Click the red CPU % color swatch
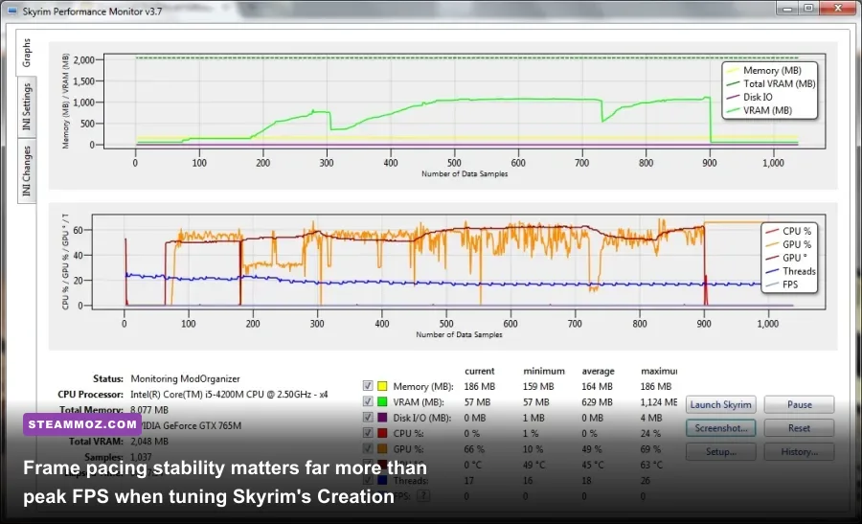The height and width of the screenshot is (524, 862). [382, 433]
